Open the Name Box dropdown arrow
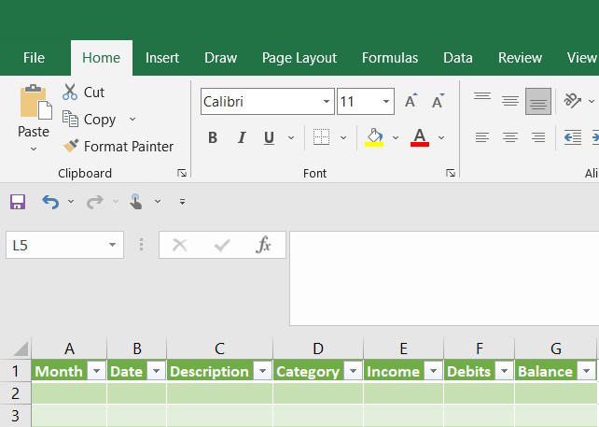The image size is (599, 427). click(x=113, y=245)
